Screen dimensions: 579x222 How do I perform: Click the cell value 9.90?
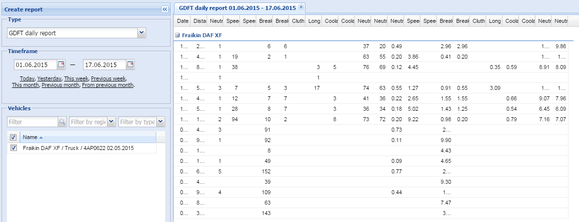(446, 140)
